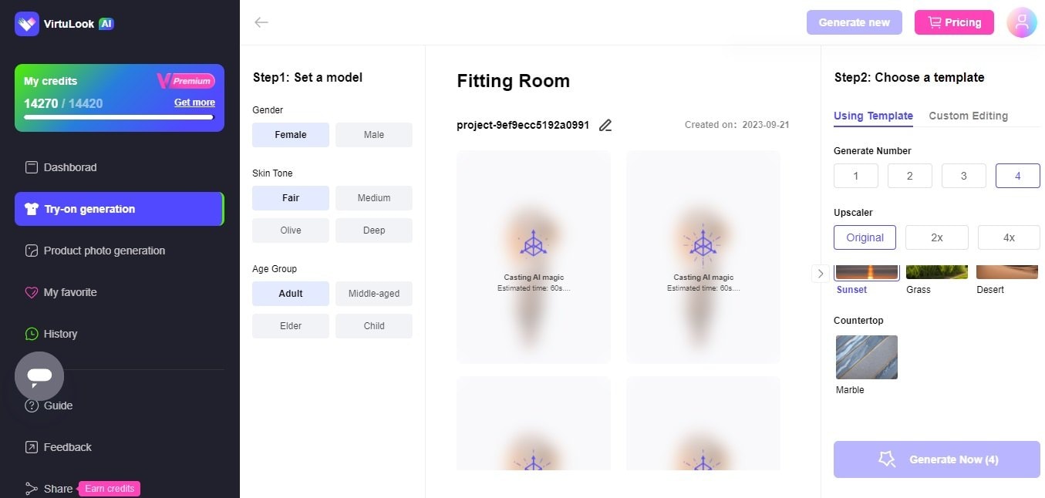Click the My favorite heart icon
Viewport: 1045px width, 498px height.
[x=32, y=292]
